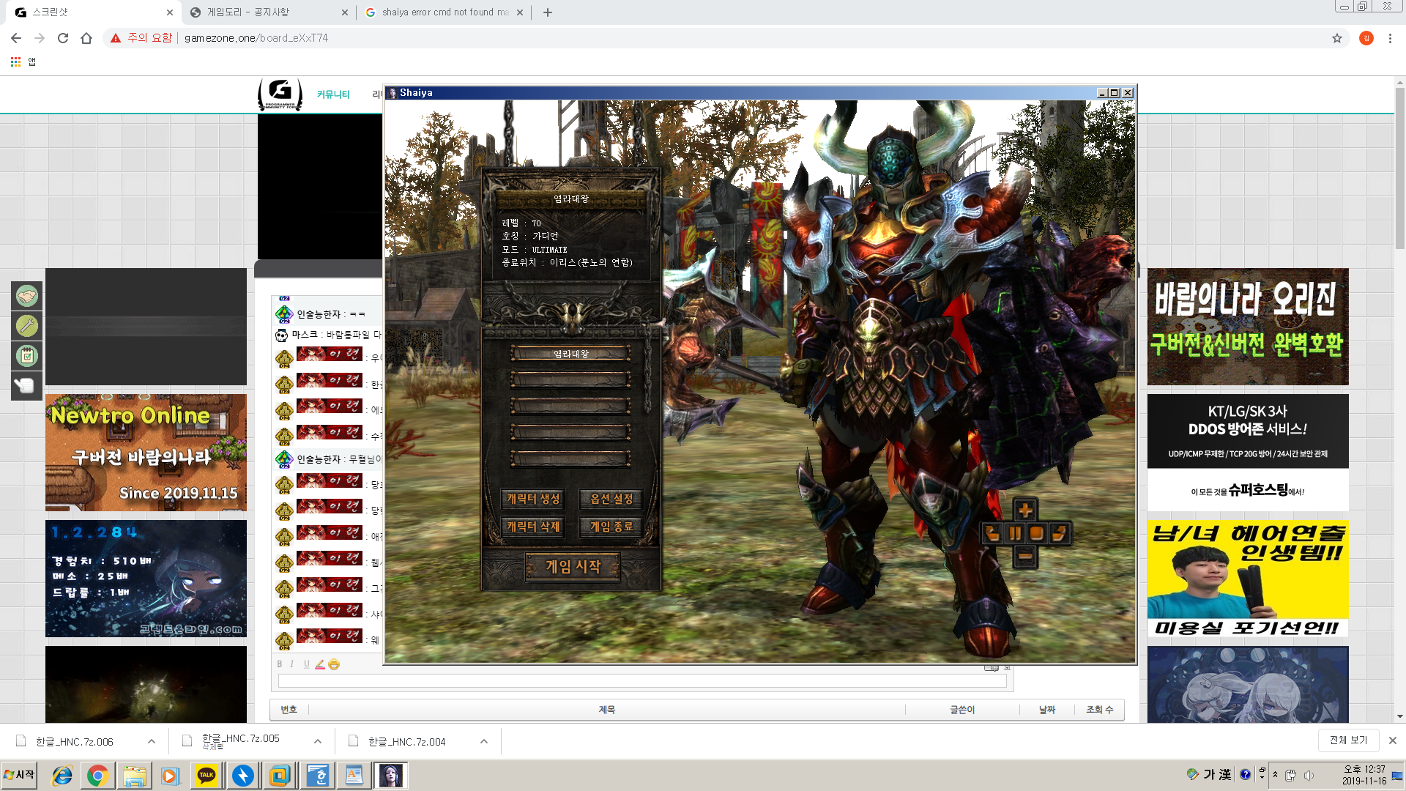This screenshot has width=1406, height=791.
Task: Toggle bold formatting in the chat toolbar
Action: pos(279,664)
